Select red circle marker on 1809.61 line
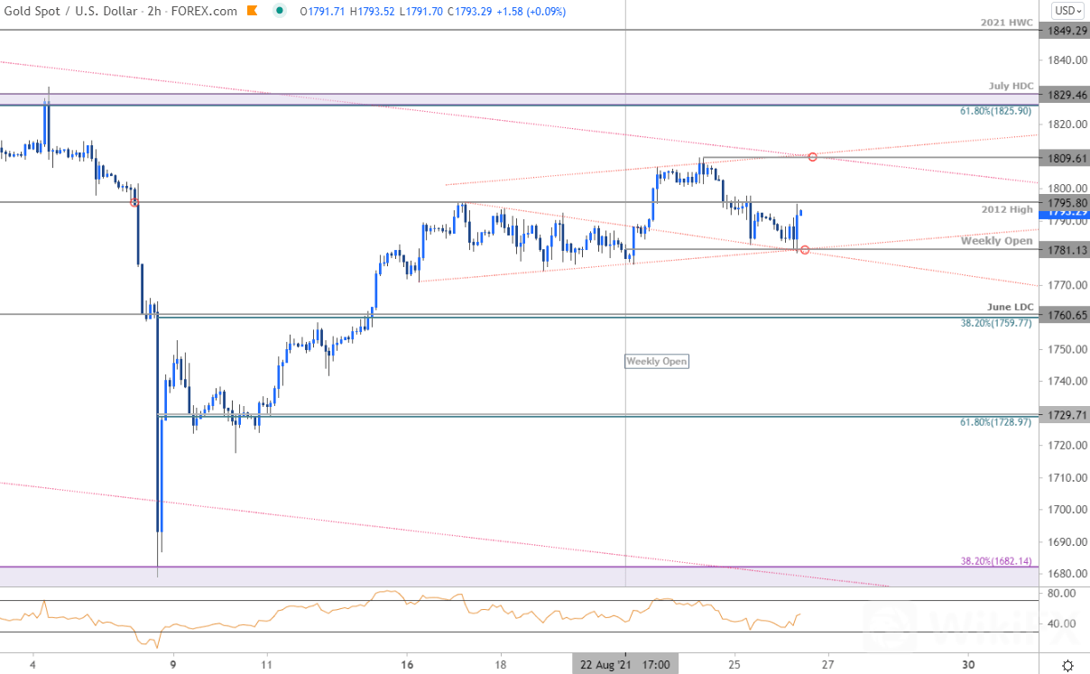1090x674 pixels. point(813,157)
